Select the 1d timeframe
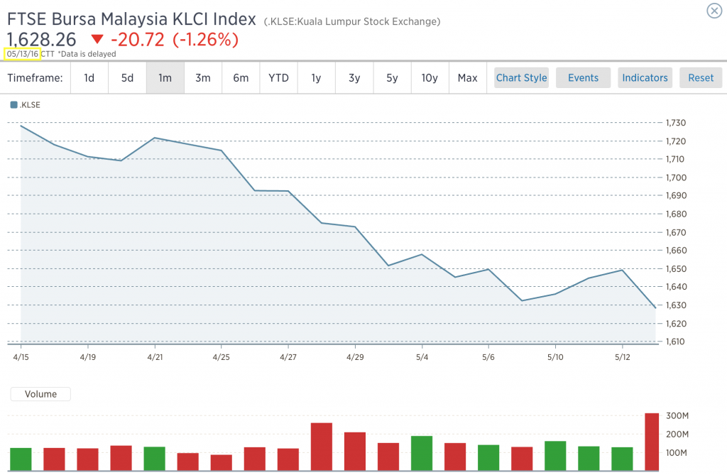 (x=89, y=78)
